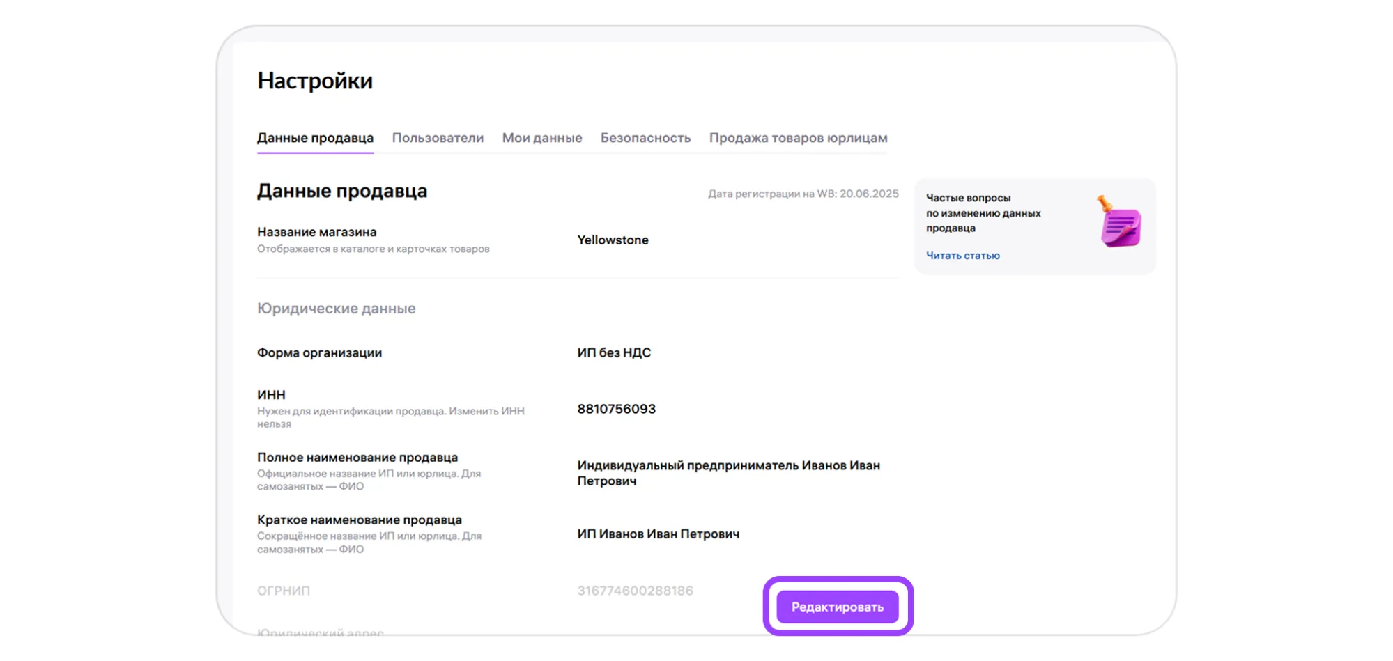Click the full name Индивидуальный предприниматель Иванов Иван Петрович
This screenshot has height=661, width=1393.
(x=728, y=473)
